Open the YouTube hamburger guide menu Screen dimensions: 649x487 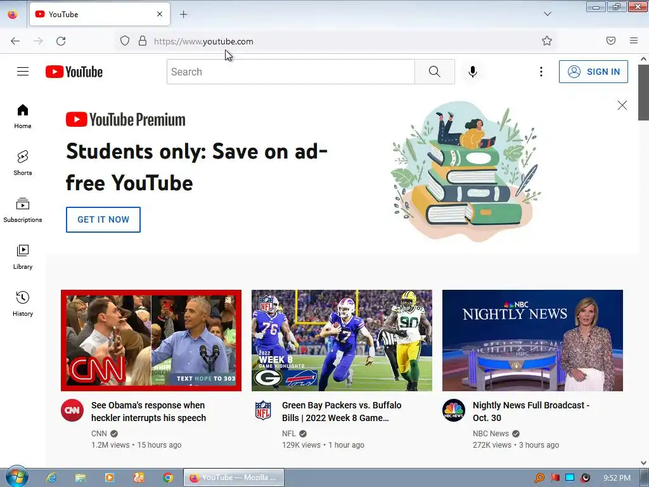(23, 72)
